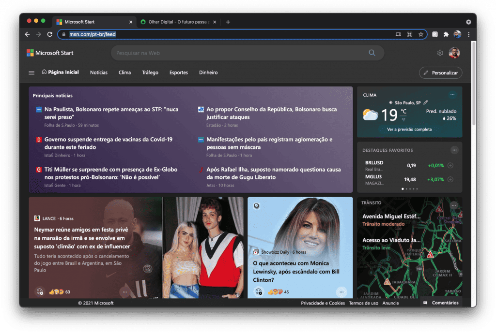Click the Personalizar button

click(x=440, y=72)
